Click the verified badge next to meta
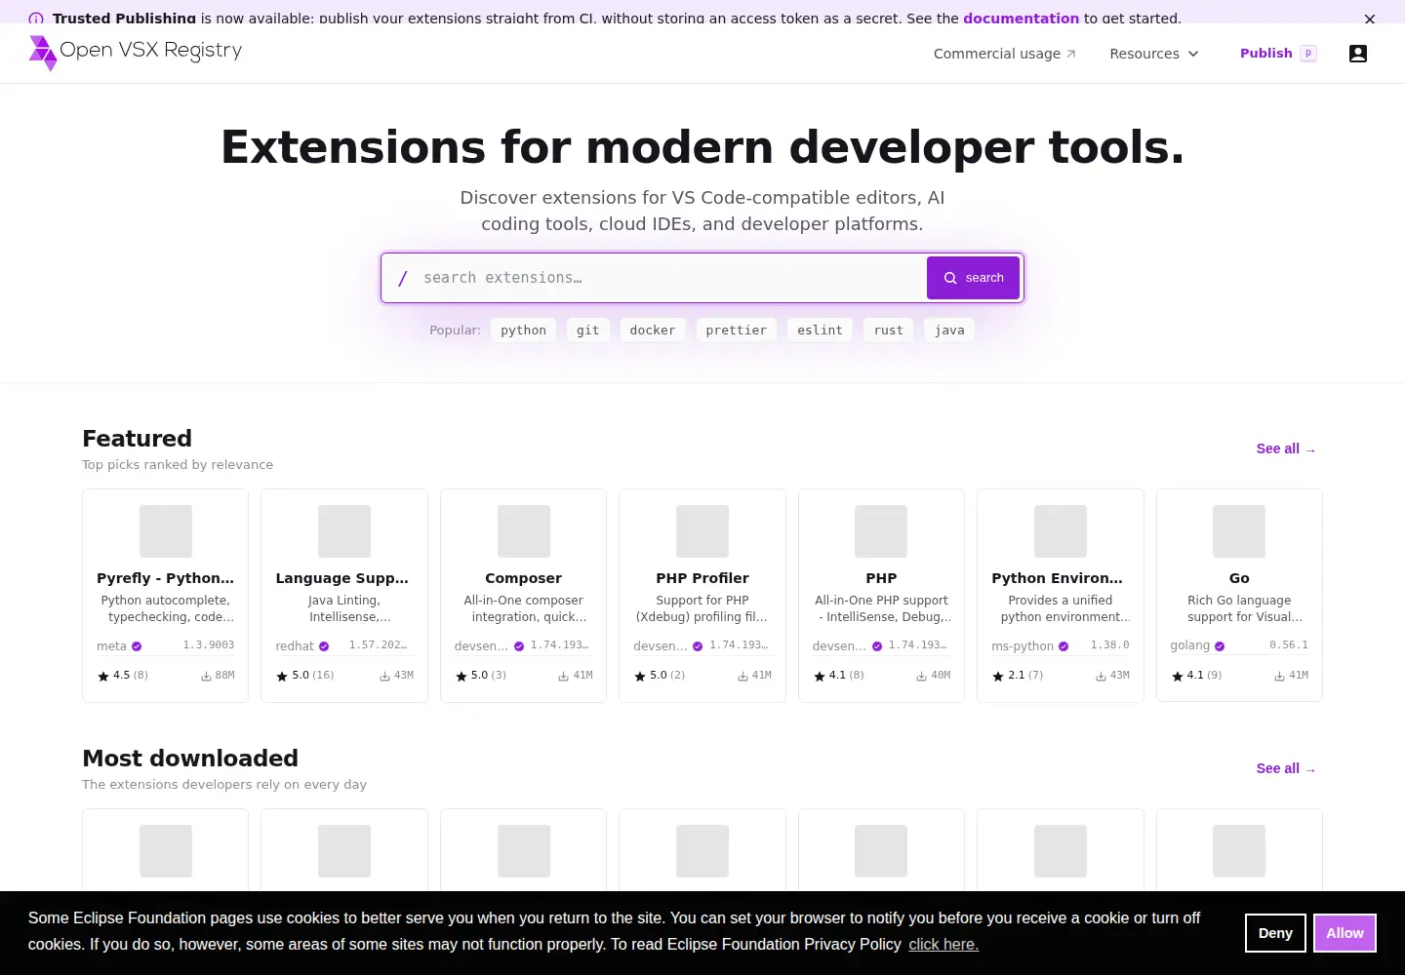The width and height of the screenshot is (1405, 975). click(x=137, y=646)
